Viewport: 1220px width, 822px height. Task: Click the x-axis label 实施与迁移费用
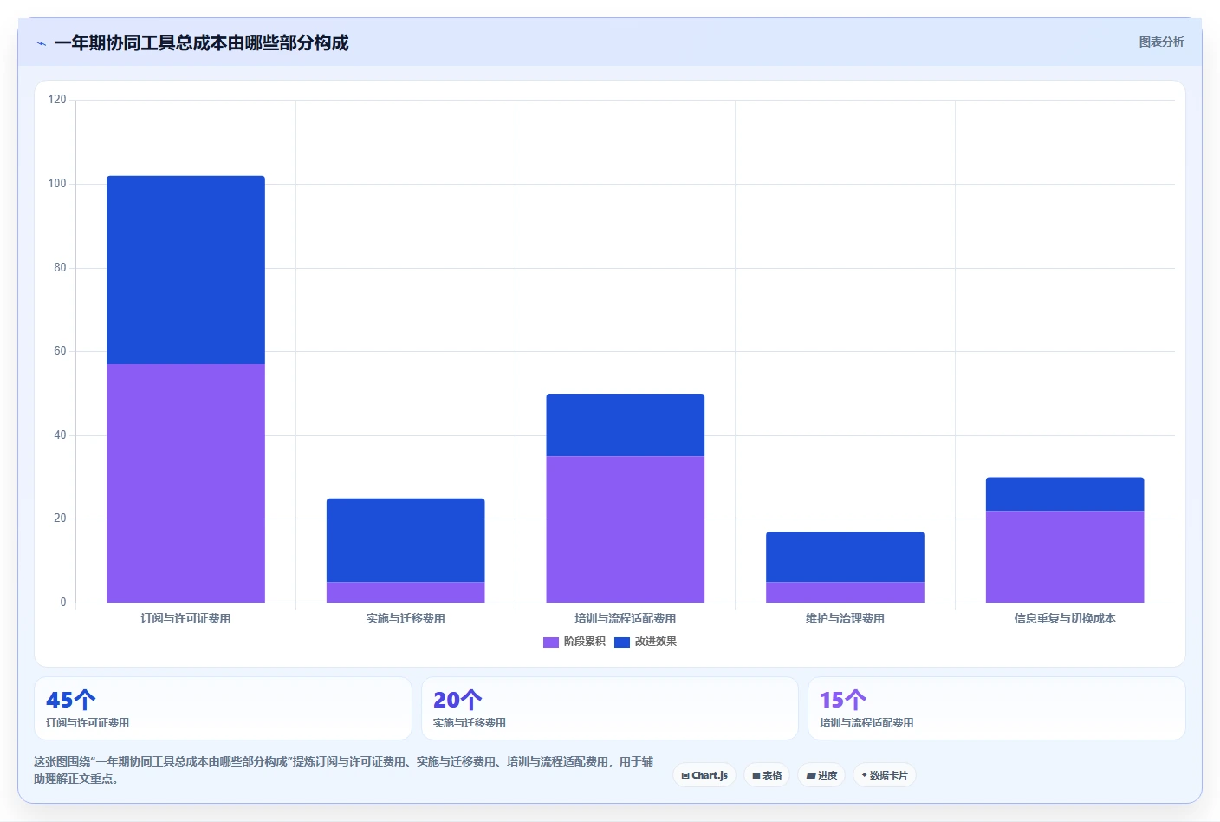click(x=406, y=618)
